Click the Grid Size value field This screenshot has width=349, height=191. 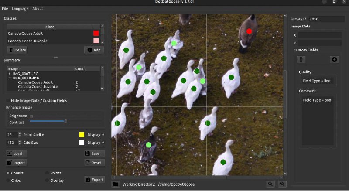12,143
